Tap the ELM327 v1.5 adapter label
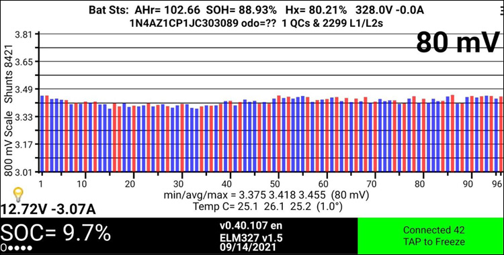 pos(251,238)
